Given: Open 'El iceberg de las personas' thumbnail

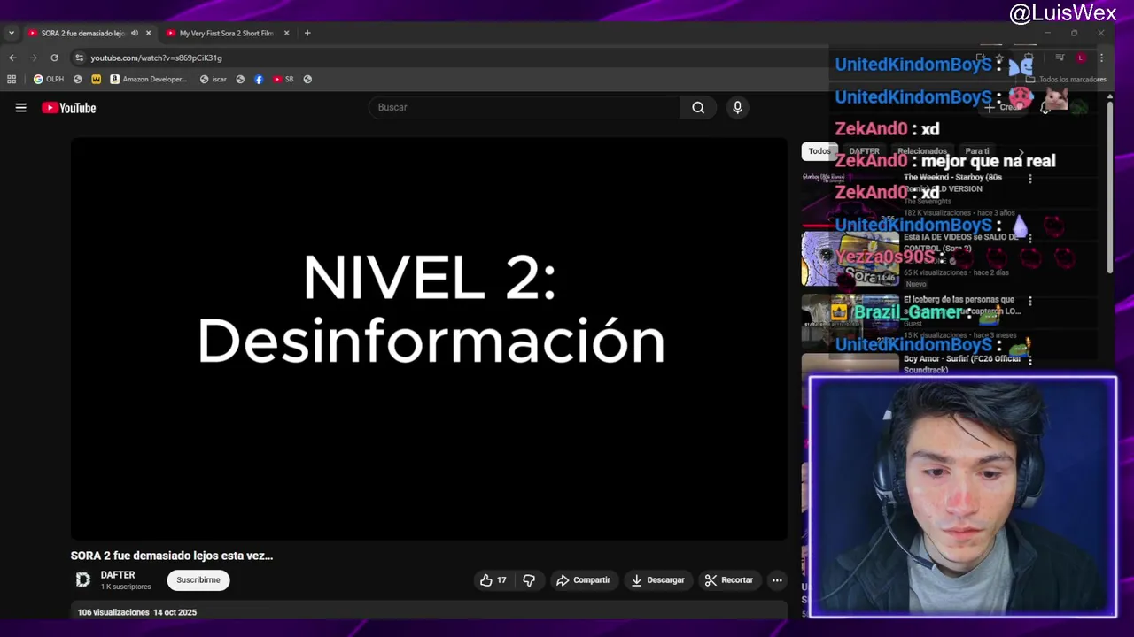Looking at the screenshot, I should [850, 320].
